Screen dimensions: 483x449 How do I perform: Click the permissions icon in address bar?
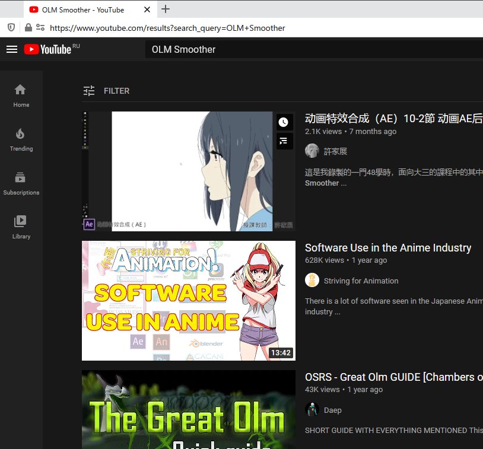[40, 27]
